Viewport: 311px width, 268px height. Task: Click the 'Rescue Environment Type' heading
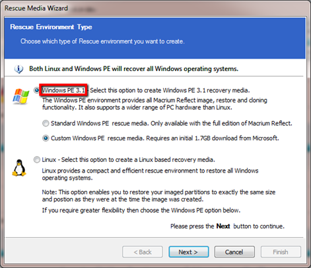click(51, 27)
